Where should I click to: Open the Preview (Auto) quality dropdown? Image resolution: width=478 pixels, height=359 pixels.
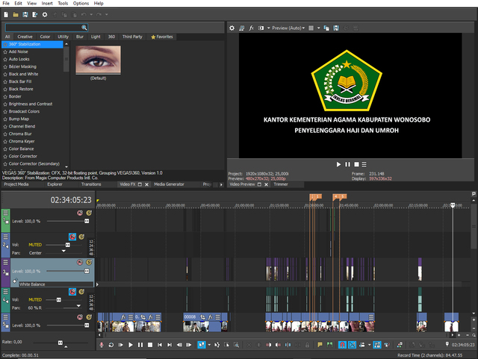pos(288,28)
